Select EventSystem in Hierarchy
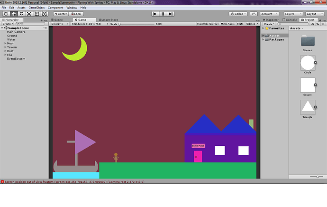Screen dimensions: 327x207 coord(16,59)
